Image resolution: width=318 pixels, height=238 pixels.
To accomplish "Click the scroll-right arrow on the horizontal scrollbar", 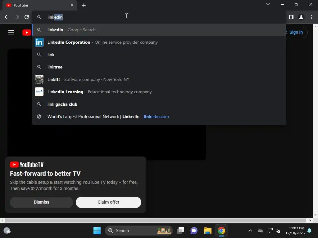I will 310,220.
